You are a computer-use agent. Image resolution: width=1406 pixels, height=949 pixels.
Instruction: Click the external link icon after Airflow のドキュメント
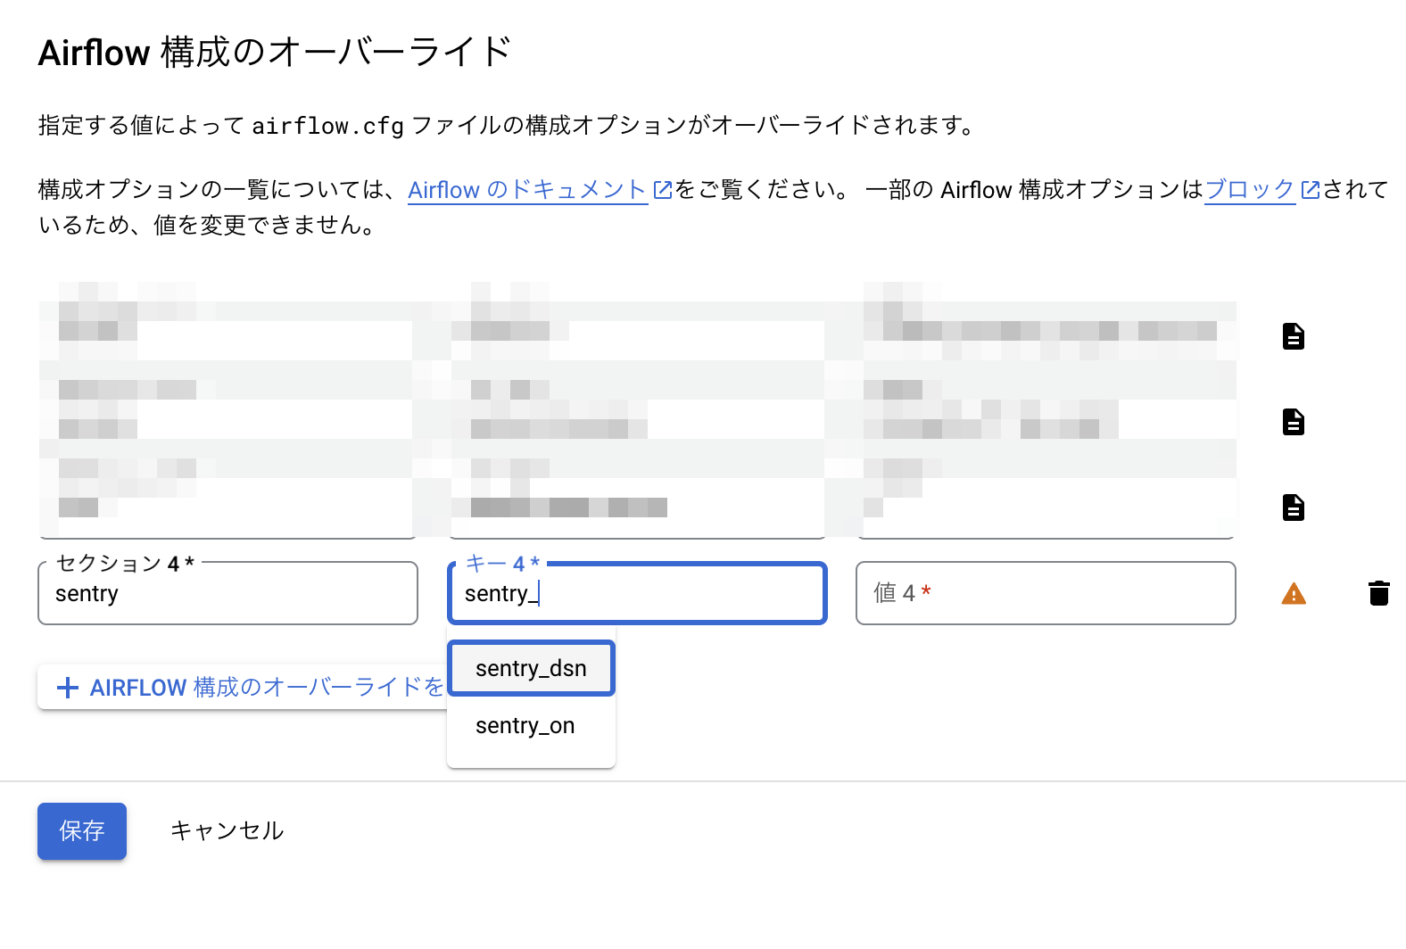click(662, 189)
